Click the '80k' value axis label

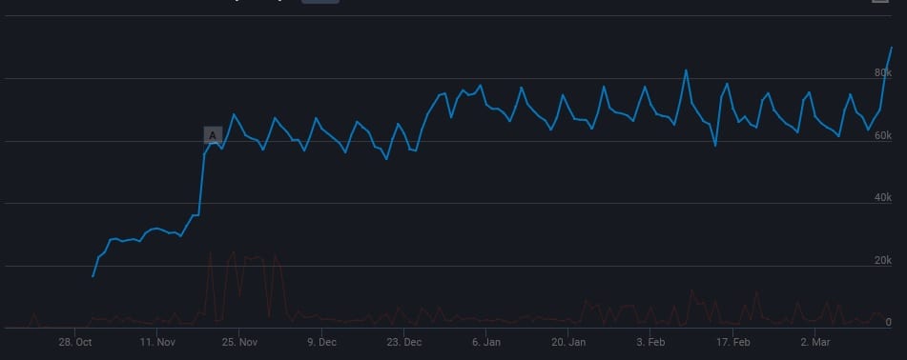pyautogui.click(x=883, y=72)
